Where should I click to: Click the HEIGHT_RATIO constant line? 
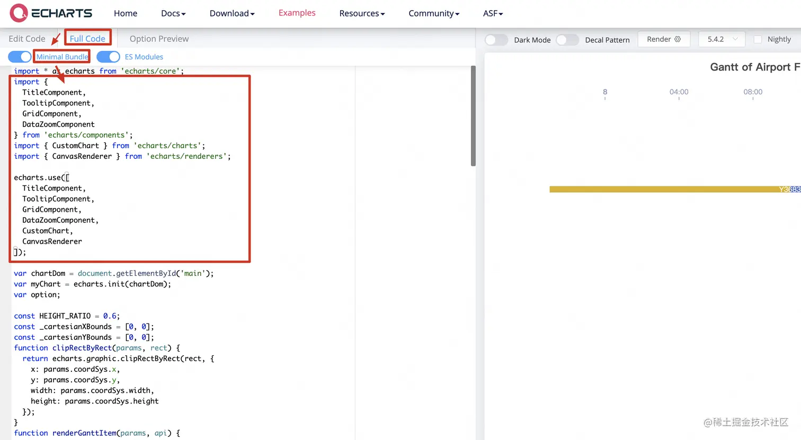(x=67, y=316)
